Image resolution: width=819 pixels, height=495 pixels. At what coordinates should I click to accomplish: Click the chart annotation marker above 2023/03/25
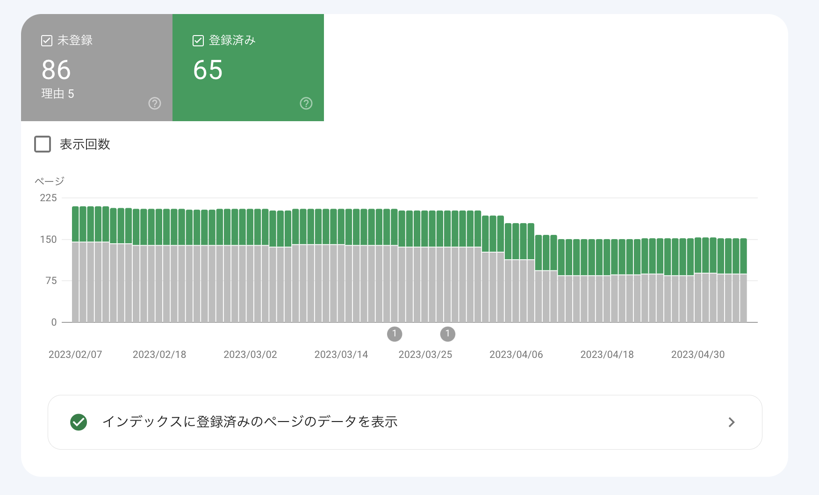448,334
